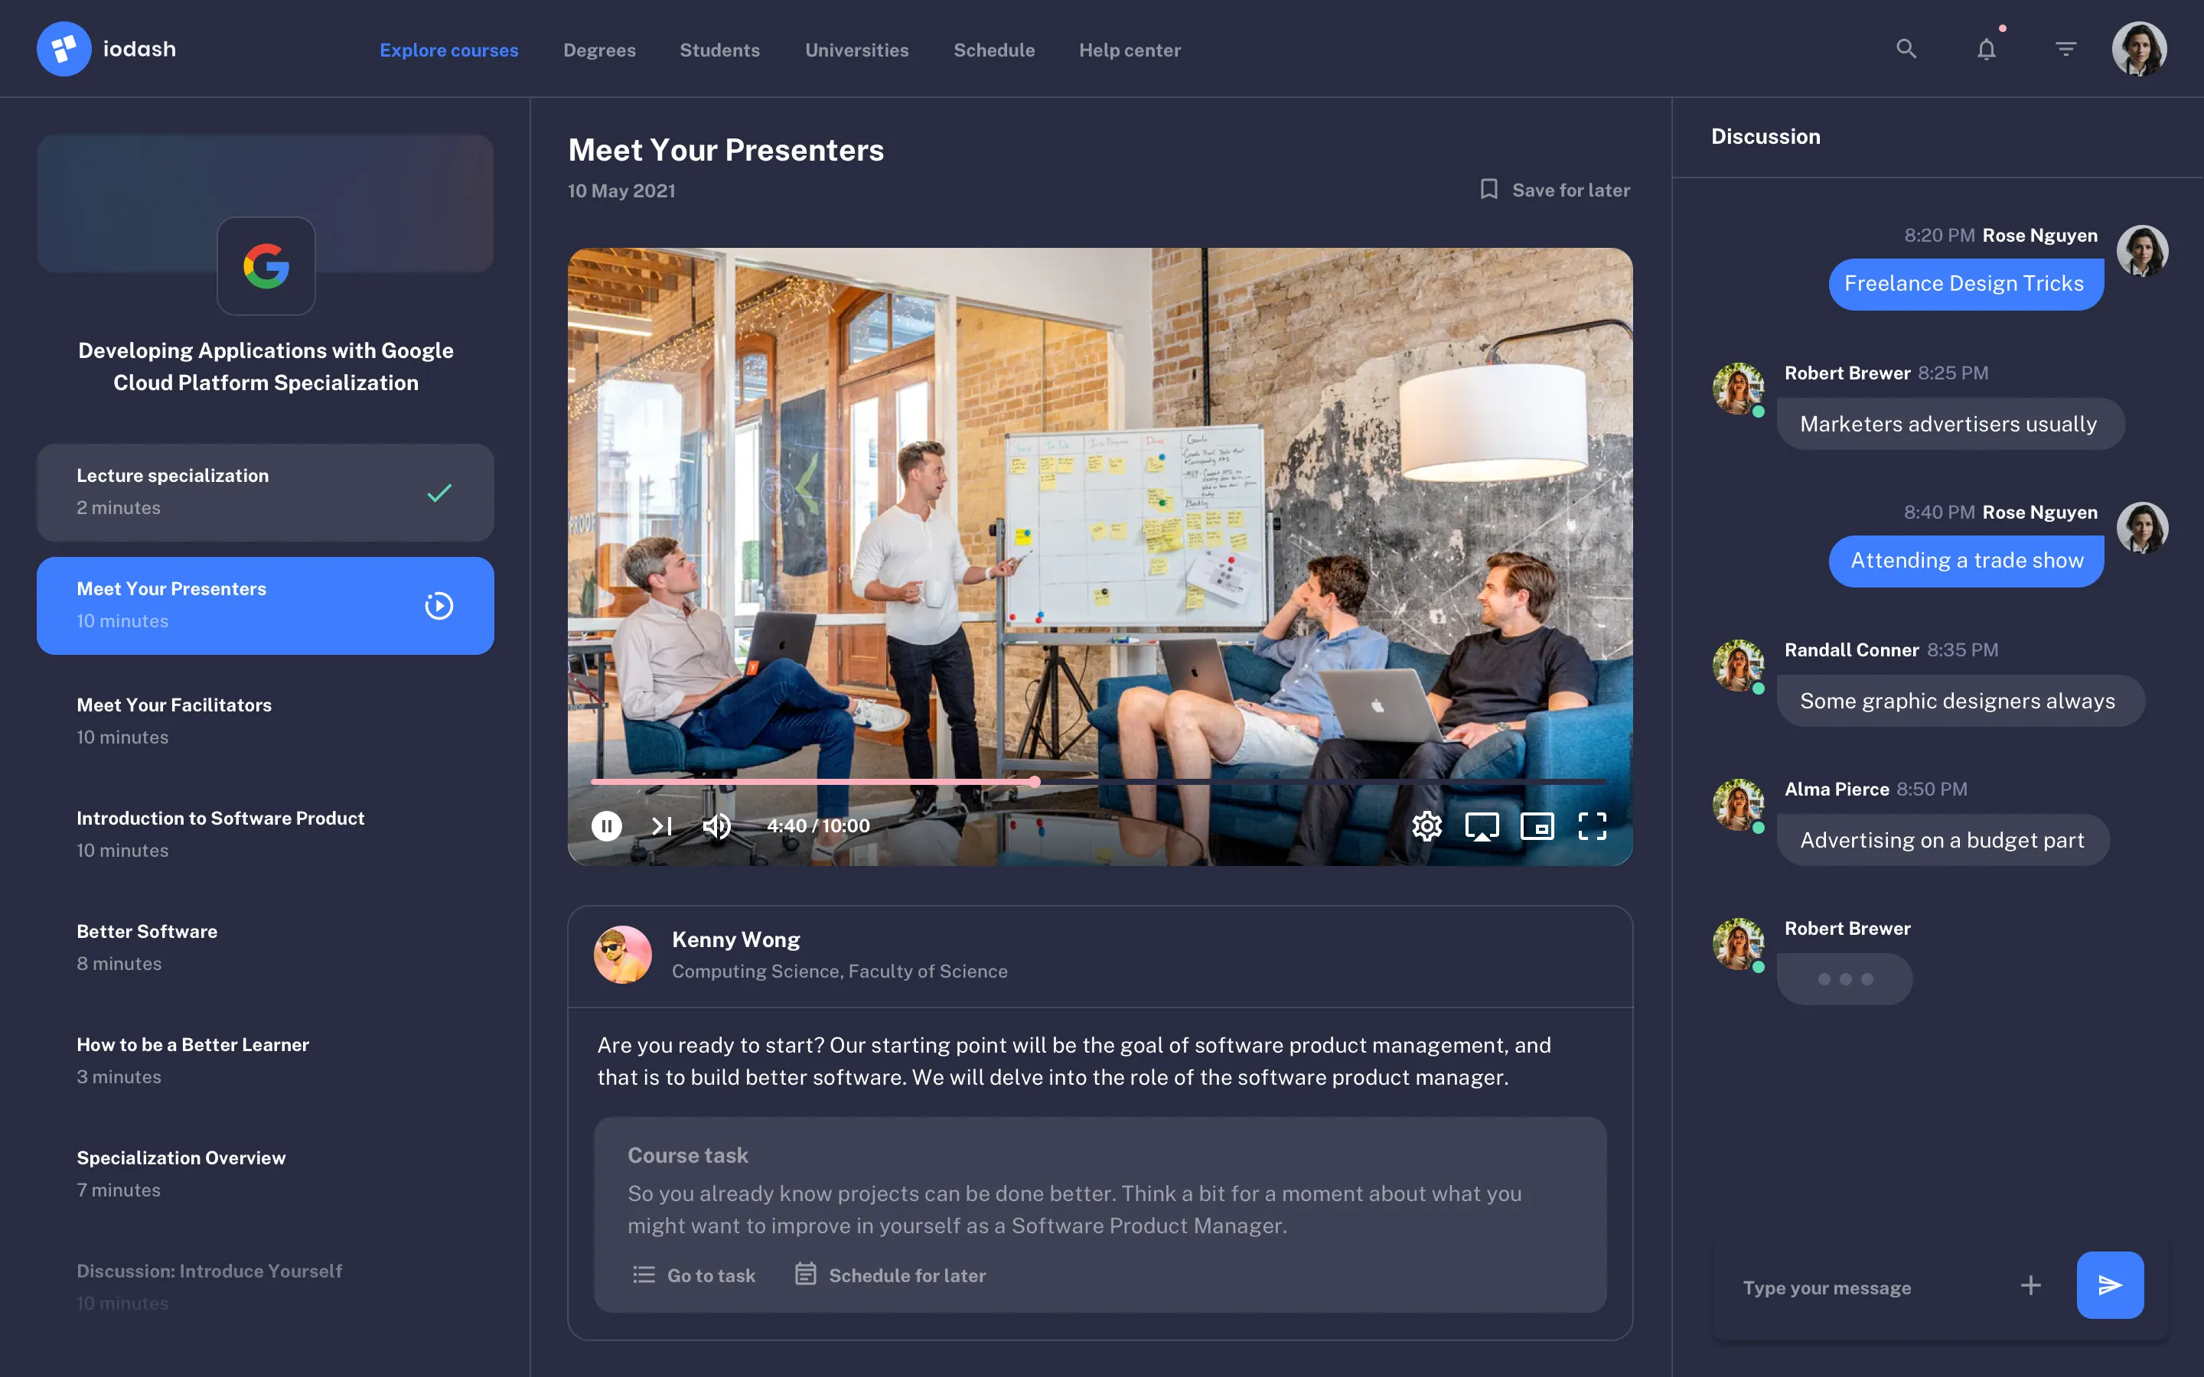
Task: Click Go to task
Action: [694, 1275]
